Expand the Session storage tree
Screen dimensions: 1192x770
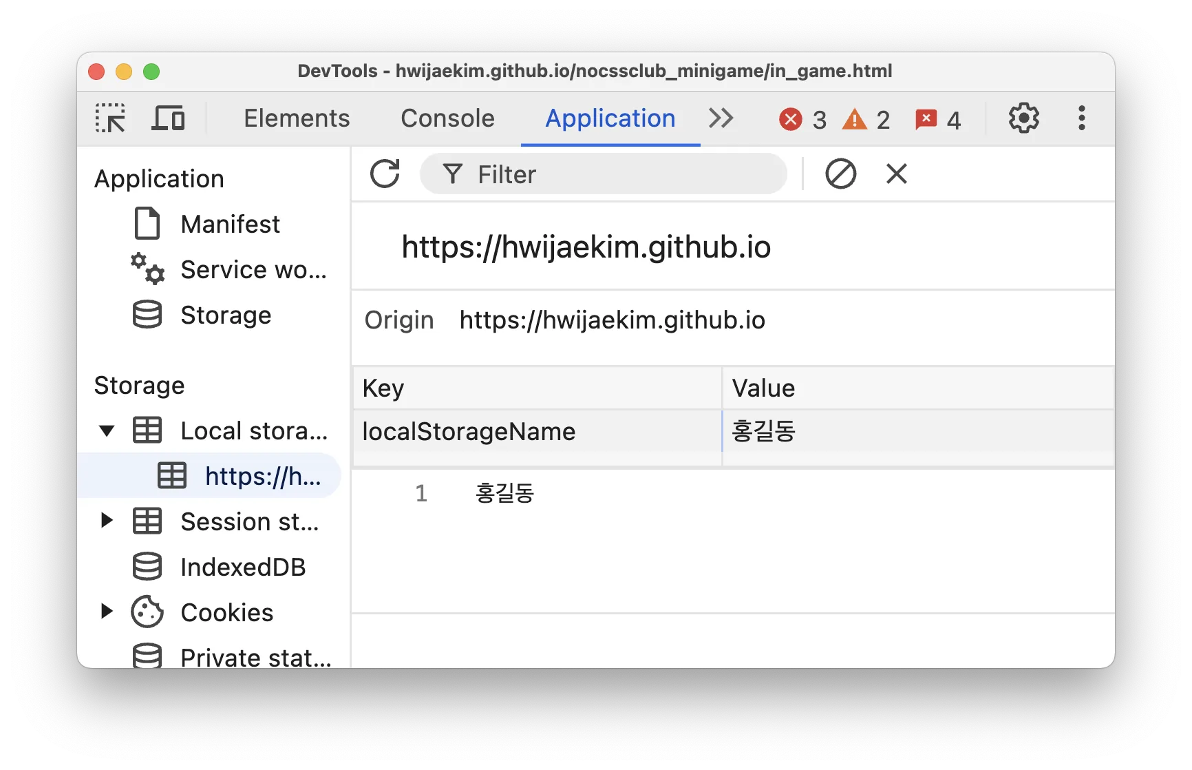(107, 521)
